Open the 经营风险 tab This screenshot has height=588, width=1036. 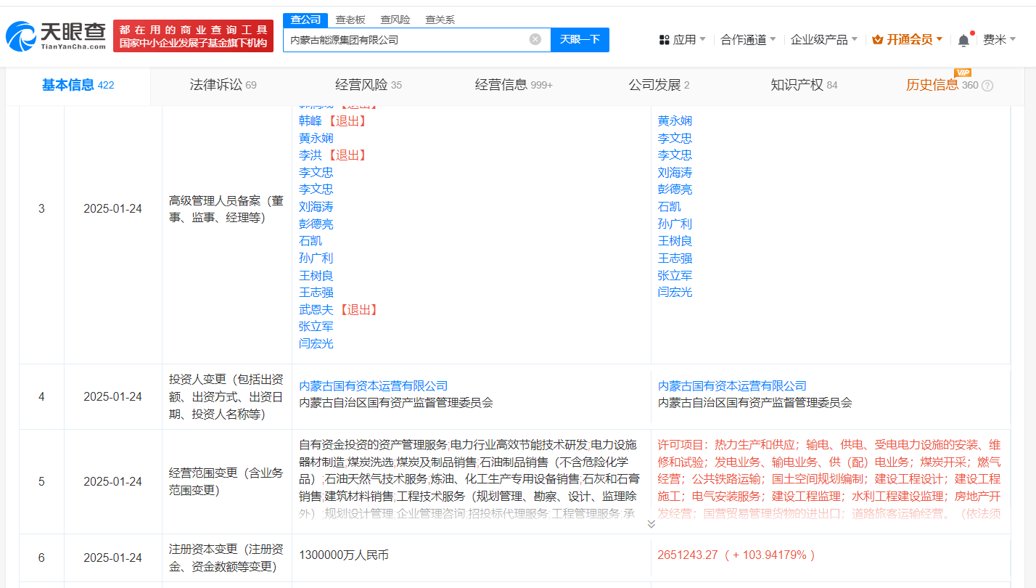pos(369,85)
